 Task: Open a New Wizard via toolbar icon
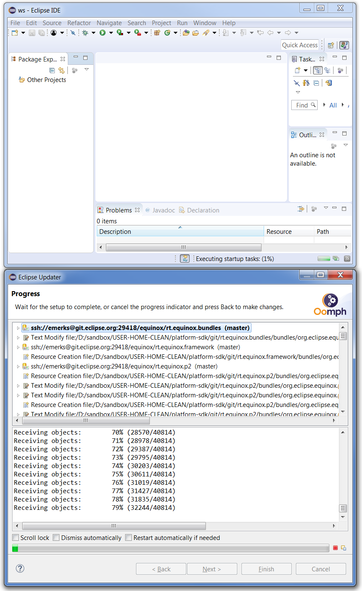(x=15, y=33)
